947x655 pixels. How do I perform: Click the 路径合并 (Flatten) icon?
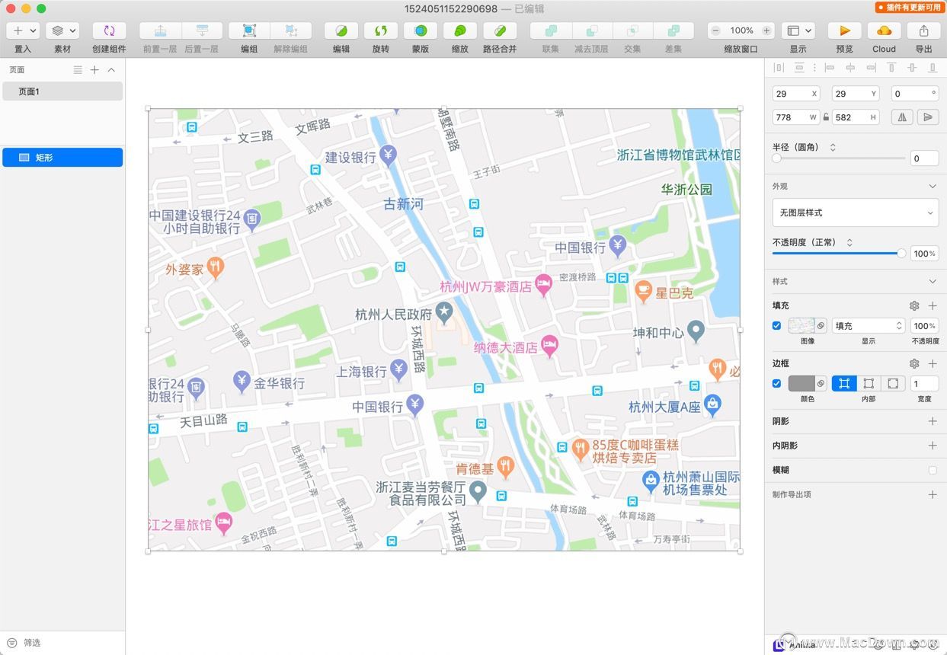click(500, 30)
